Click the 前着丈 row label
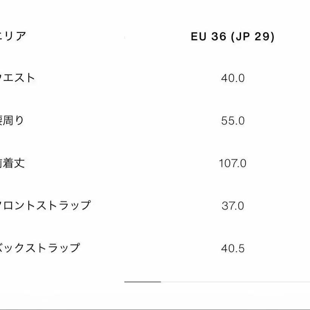 click(x=12, y=163)
